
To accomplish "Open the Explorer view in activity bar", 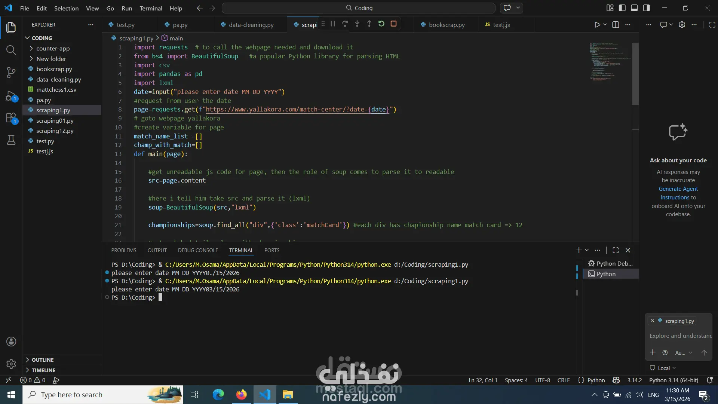I will tap(11, 27).
